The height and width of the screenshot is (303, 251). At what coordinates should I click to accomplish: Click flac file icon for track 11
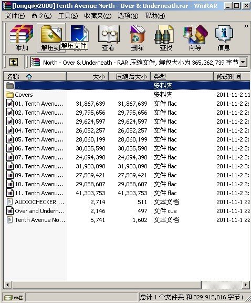(x=10, y=193)
